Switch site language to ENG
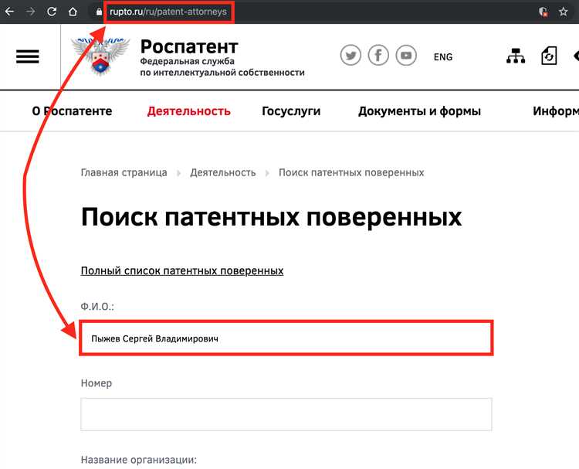Viewport: 579px width, 469px height. pyautogui.click(x=443, y=57)
